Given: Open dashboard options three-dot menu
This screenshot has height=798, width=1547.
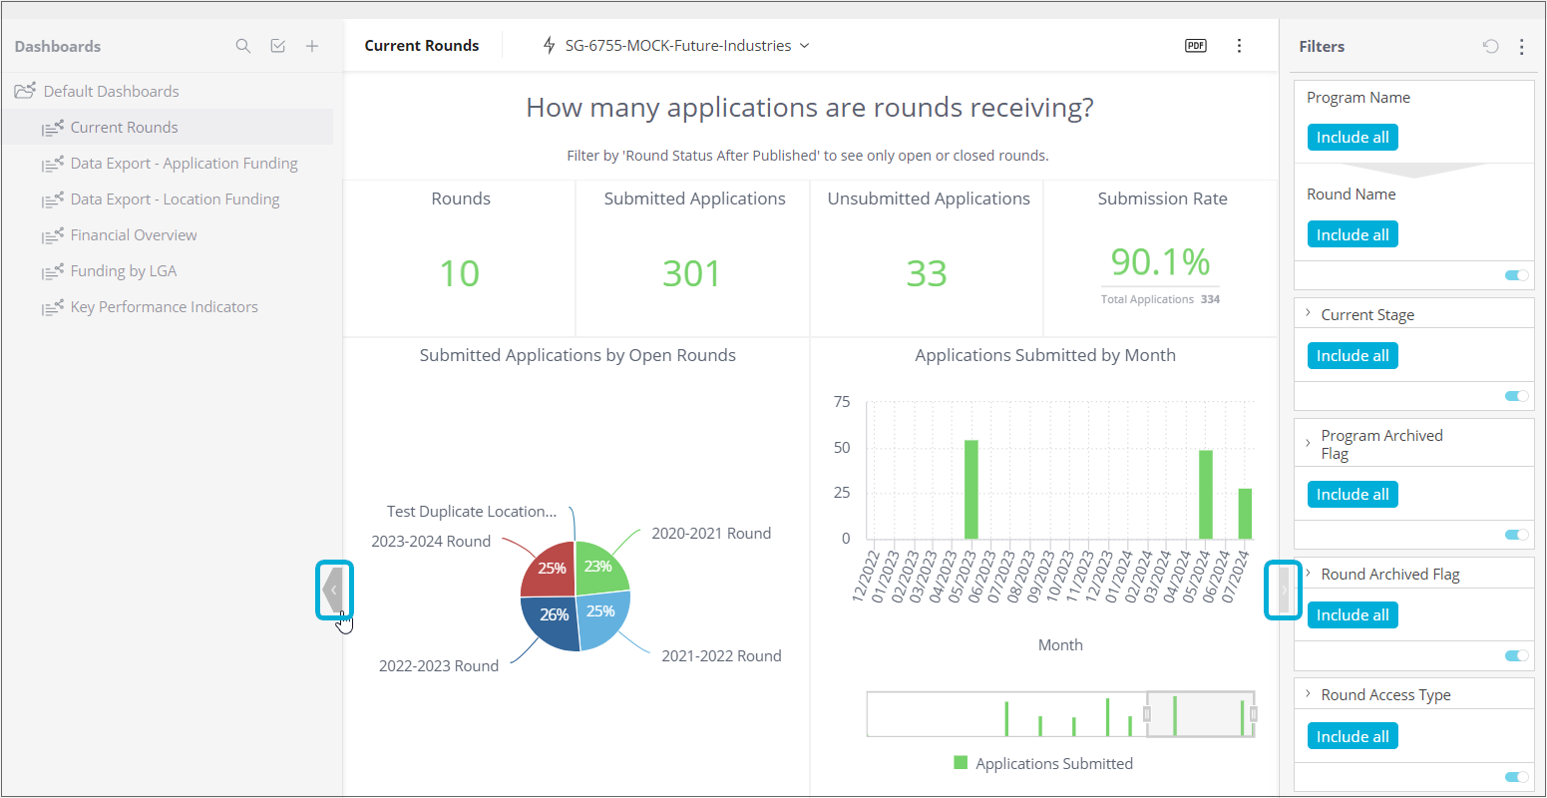Looking at the screenshot, I should point(1239,46).
